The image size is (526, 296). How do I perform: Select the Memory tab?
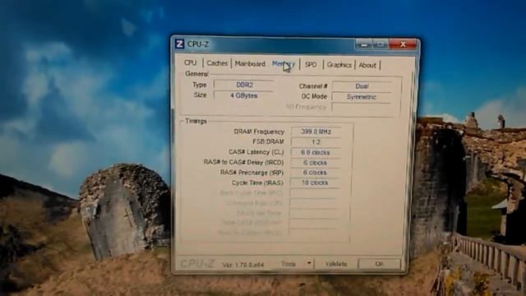click(x=284, y=64)
